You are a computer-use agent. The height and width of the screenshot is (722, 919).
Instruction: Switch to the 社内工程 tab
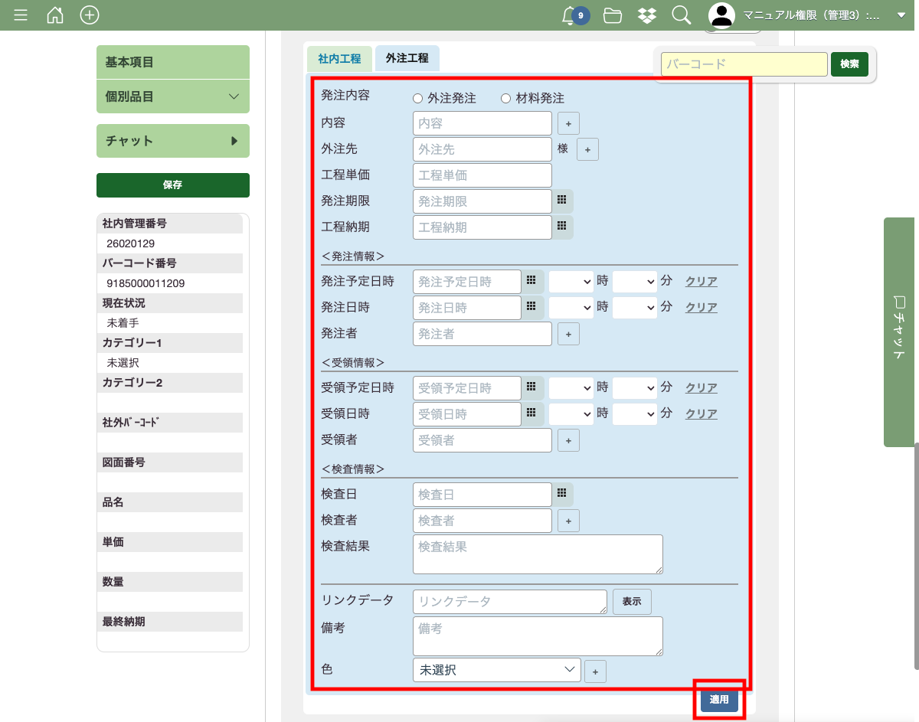(x=339, y=58)
